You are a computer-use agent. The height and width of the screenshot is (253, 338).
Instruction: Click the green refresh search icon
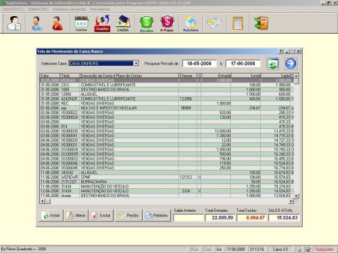pos(272,63)
